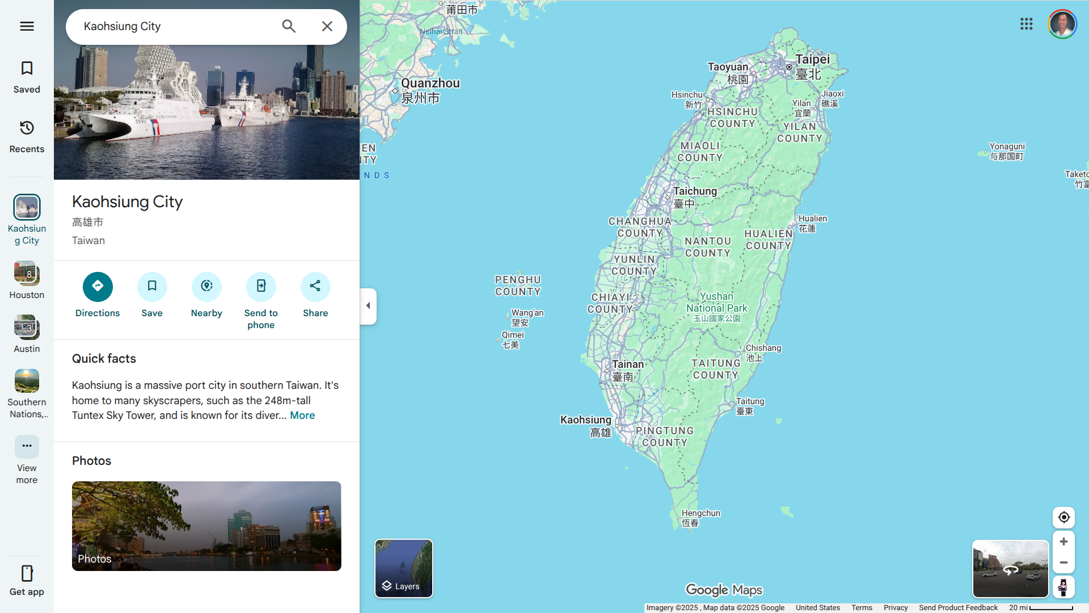Get Directions to Kaohsiung City
Viewport: 1089px width, 613px height.
pos(98,287)
